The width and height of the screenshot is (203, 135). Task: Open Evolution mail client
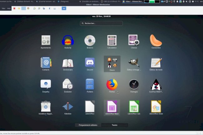pyautogui.click(x=68, y=86)
